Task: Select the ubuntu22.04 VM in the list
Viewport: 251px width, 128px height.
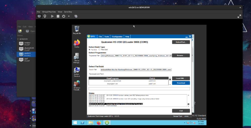Action: (26, 49)
